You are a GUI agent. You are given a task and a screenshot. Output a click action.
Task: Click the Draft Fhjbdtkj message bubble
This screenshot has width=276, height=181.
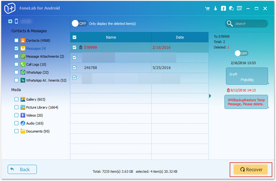pyautogui.click(x=247, y=76)
